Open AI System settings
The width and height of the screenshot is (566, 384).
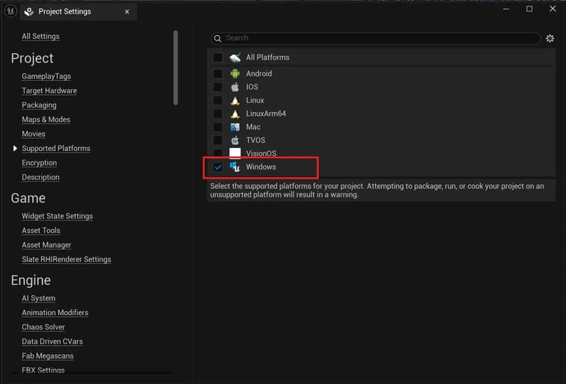tap(39, 298)
